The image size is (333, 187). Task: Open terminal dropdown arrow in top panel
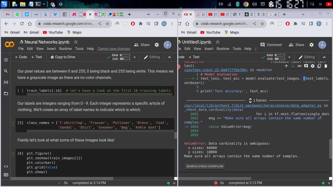tap(44, 4)
